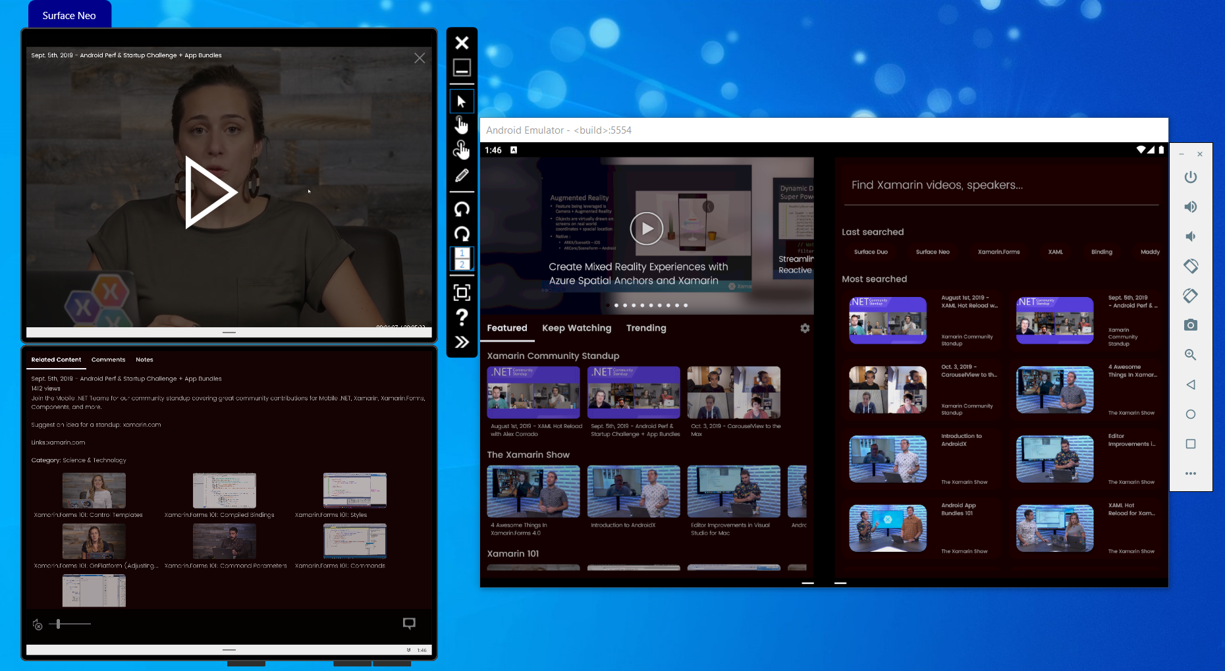Switch to the Trending tab
The width and height of the screenshot is (1225, 671).
[x=646, y=328]
